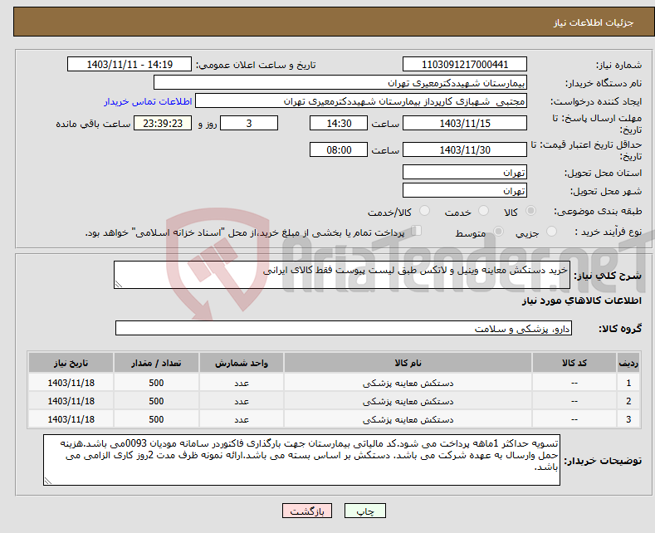Click the deadline time field 14:30

[x=339, y=123]
